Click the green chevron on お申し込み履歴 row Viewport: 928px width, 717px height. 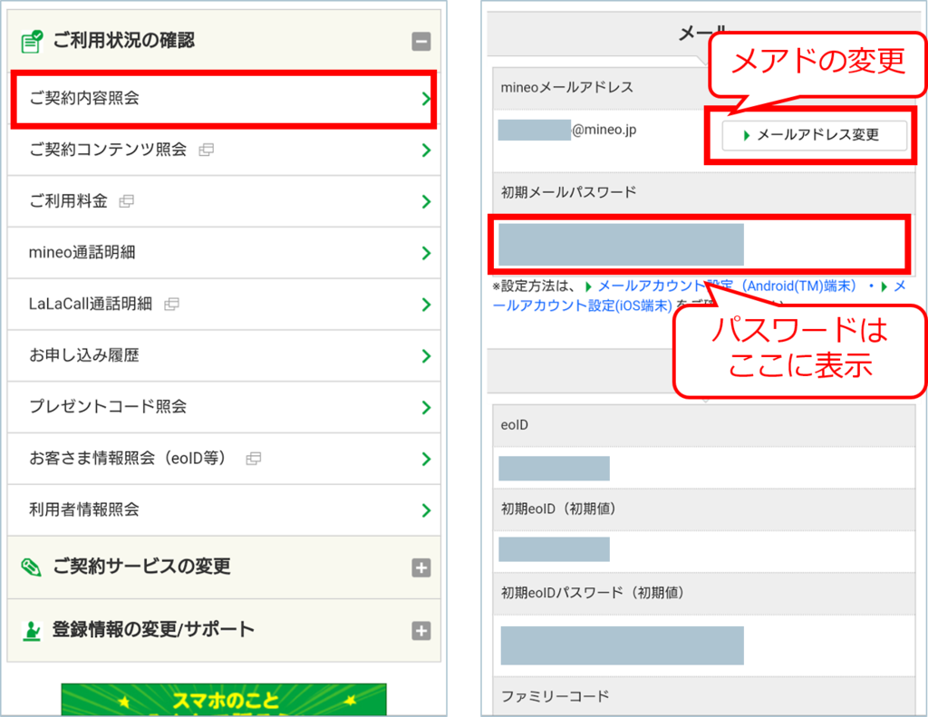[x=426, y=356]
